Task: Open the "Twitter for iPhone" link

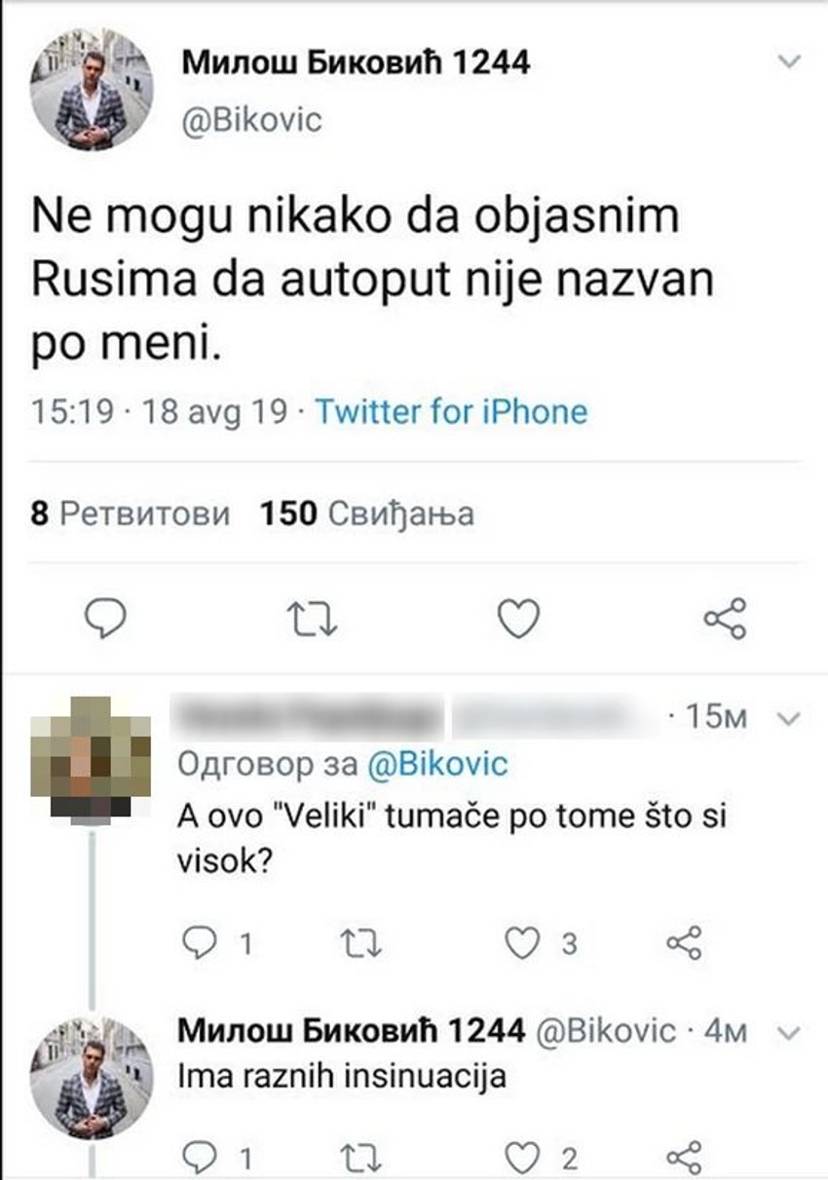Action: [x=451, y=411]
